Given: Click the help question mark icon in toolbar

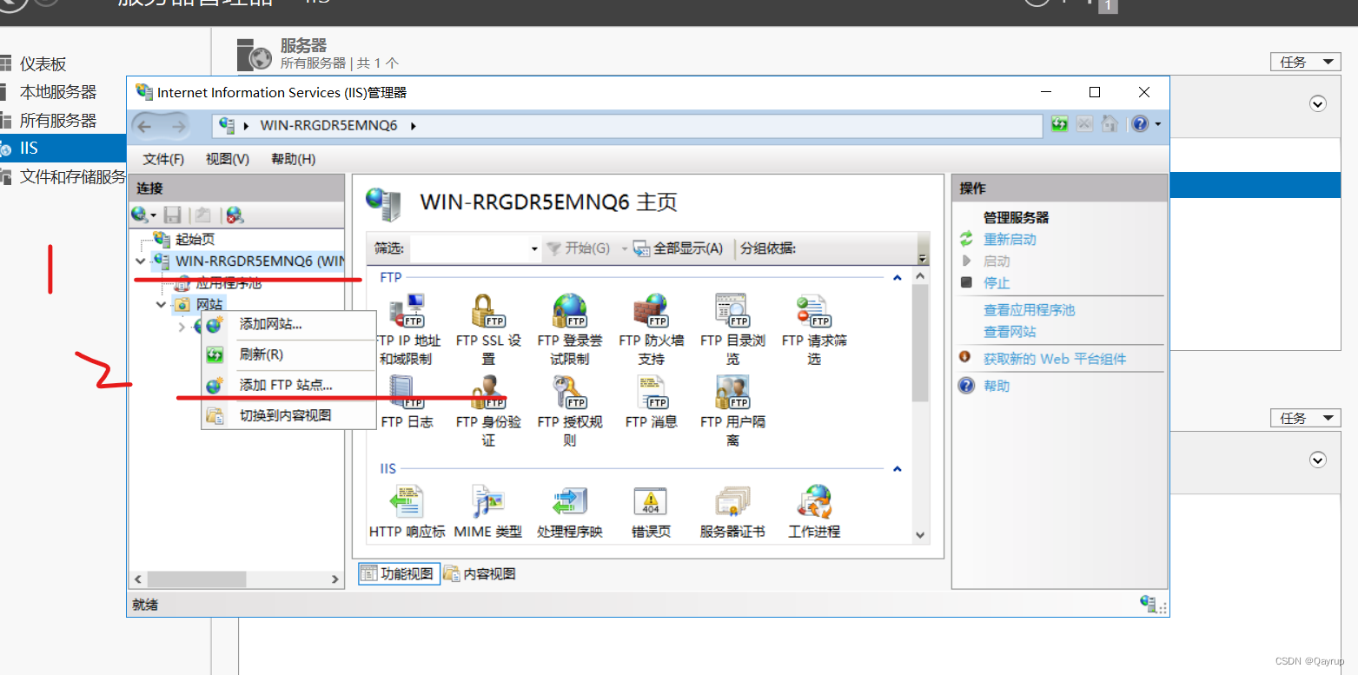Looking at the screenshot, I should click(x=1140, y=124).
